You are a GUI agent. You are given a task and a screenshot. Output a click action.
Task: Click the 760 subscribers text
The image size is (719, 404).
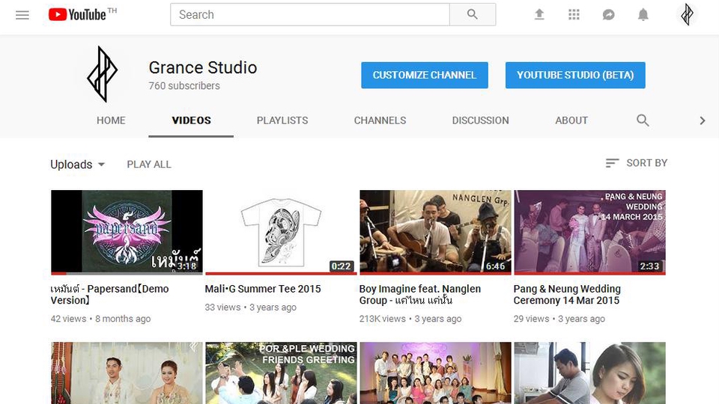pos(184,85)
